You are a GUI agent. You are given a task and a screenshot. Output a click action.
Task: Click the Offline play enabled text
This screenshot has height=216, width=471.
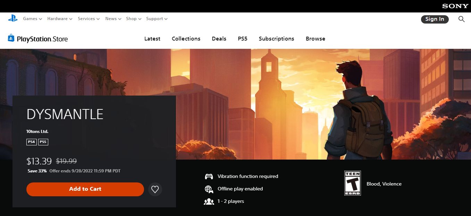tap(240, 189)
